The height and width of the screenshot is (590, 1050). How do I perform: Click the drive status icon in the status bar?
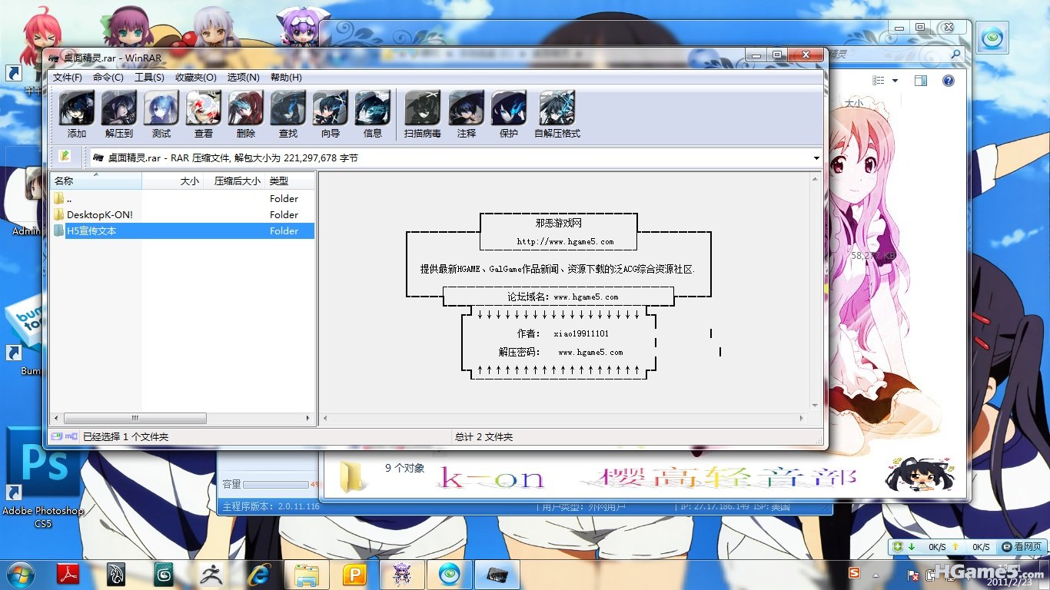point(57,436)
